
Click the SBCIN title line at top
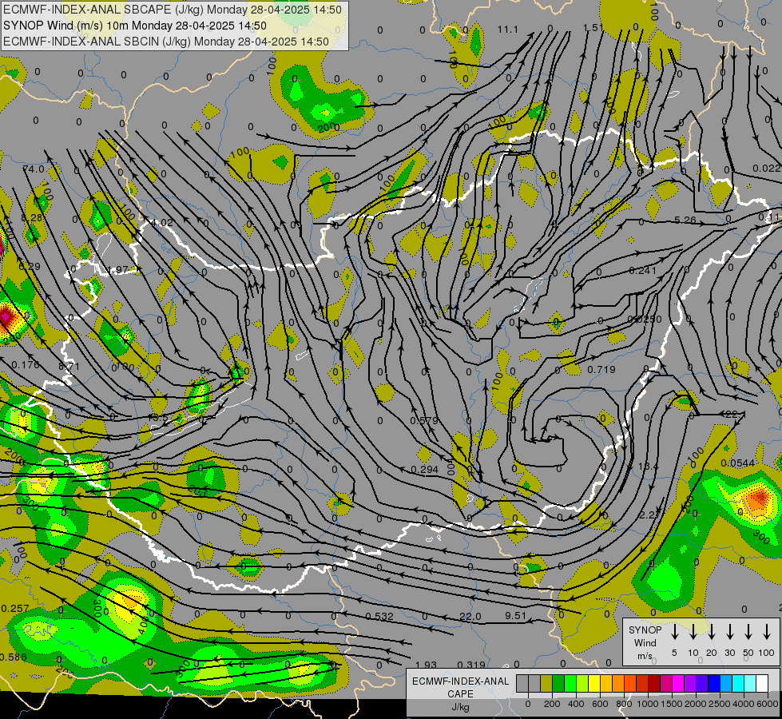tap(166, 42)
